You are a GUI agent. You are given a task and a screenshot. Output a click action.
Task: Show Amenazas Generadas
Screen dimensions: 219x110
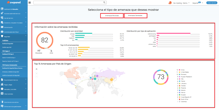point(135,16)
